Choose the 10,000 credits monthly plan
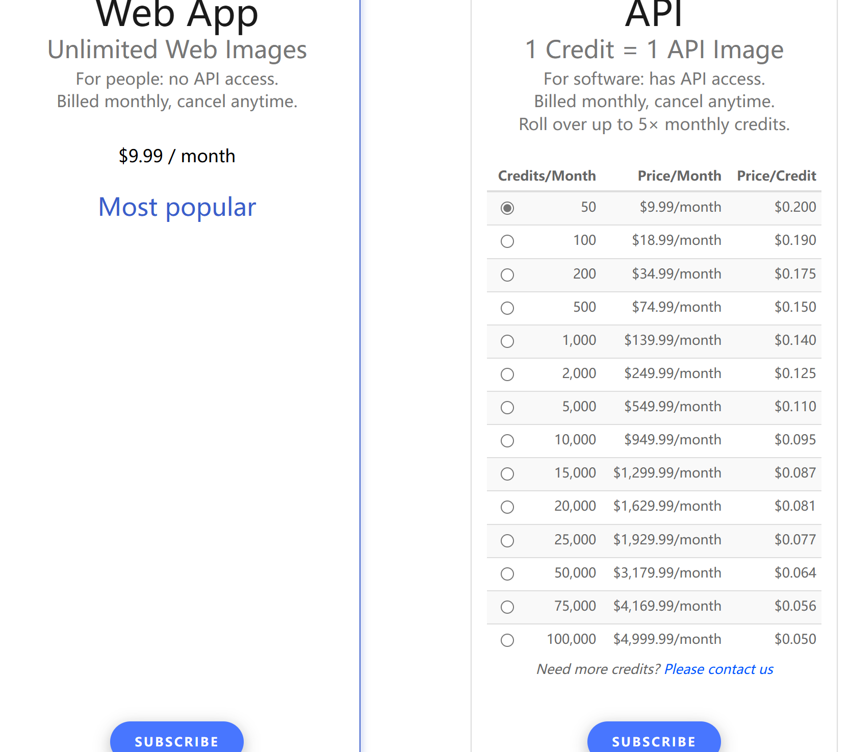This screenshot has height=752, width=850. 507,441
